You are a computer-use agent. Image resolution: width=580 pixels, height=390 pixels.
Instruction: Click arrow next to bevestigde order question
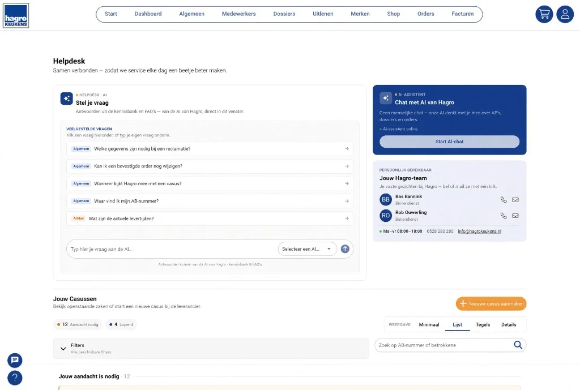coord(347,166)
